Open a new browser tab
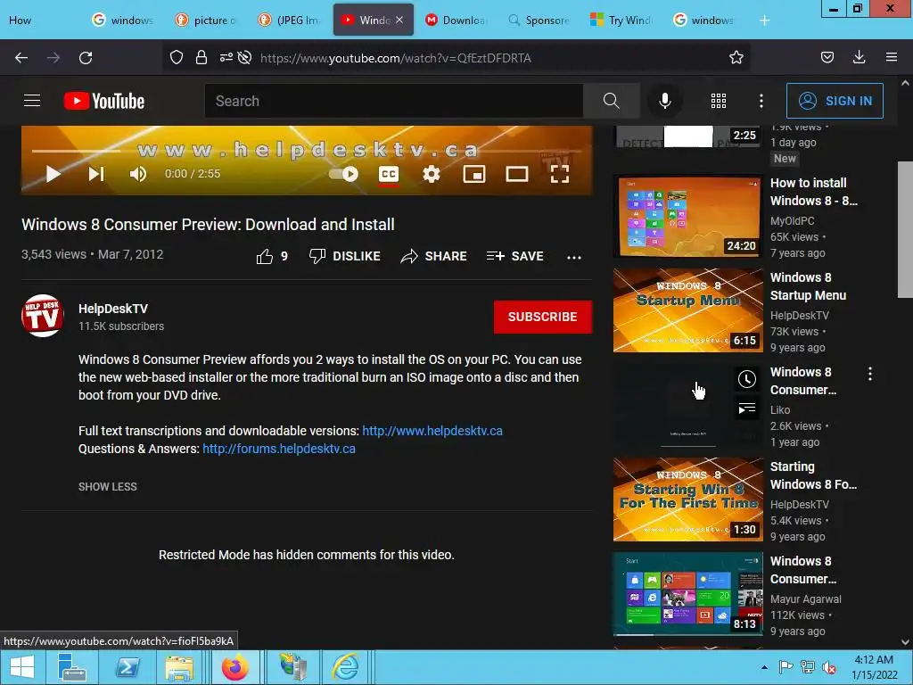The width and height of the screenshot is (913, 685). pos(764,21)
